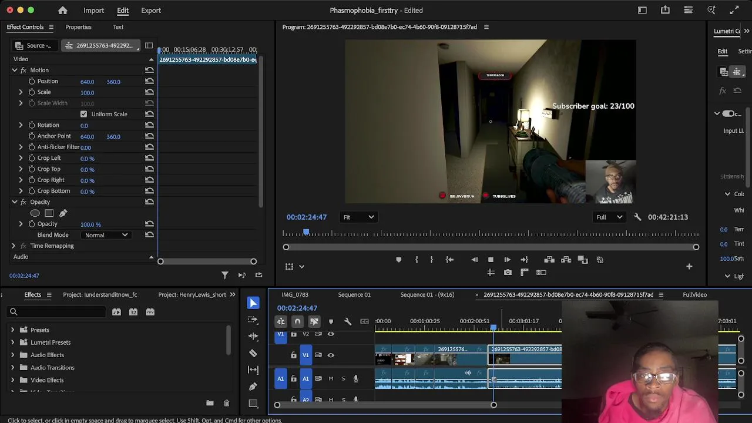Open the Text panel tab
The image size is (752, 423).
click(x=118, y=27)
